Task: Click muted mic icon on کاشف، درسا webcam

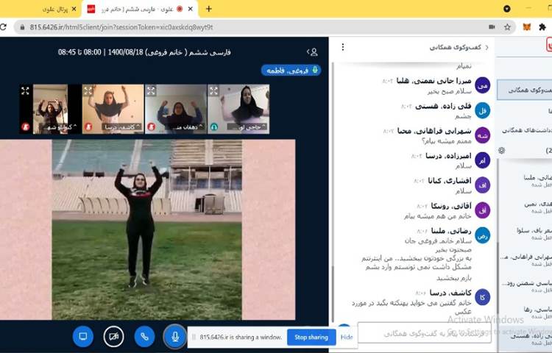Action: pyautogui.click(x=88, y=126)
